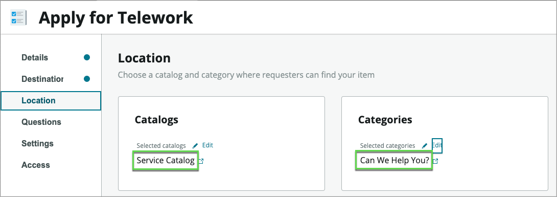
Task: Select the Service Catalog entry
Action: click(166, 161)
